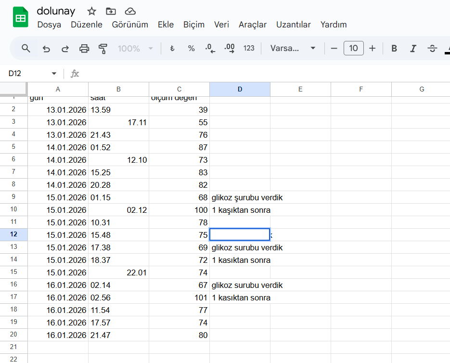
Task: Print the spreadsheet
Action: point(84,49)
